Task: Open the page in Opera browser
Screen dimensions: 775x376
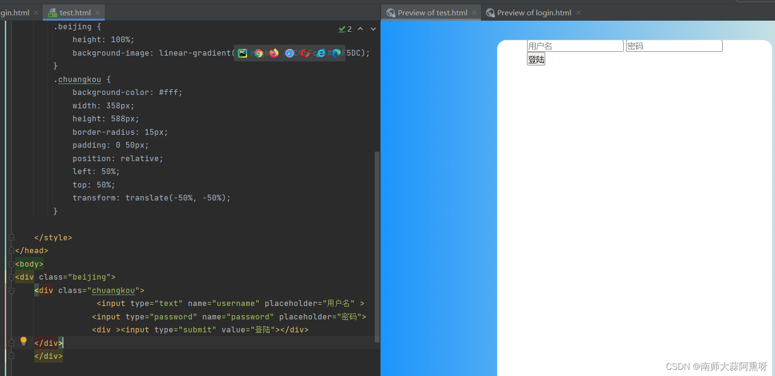Action: coord(305,53)
